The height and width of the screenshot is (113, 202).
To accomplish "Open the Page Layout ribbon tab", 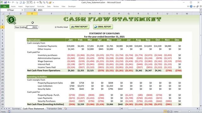I will (x=30, y=6).
